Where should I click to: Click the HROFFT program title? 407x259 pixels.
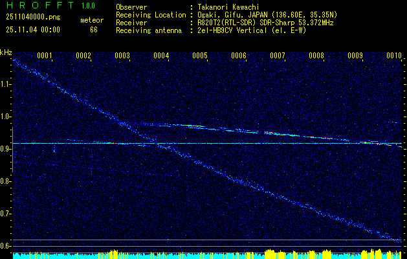click(40, 5)
